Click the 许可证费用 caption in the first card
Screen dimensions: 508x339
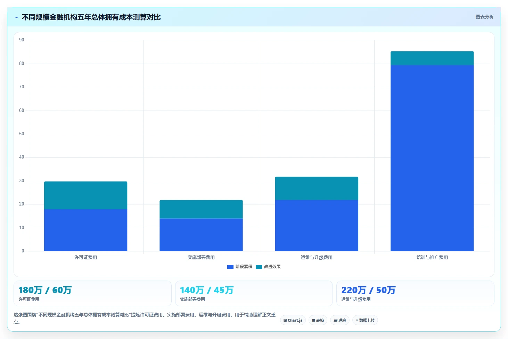point(29,299)
